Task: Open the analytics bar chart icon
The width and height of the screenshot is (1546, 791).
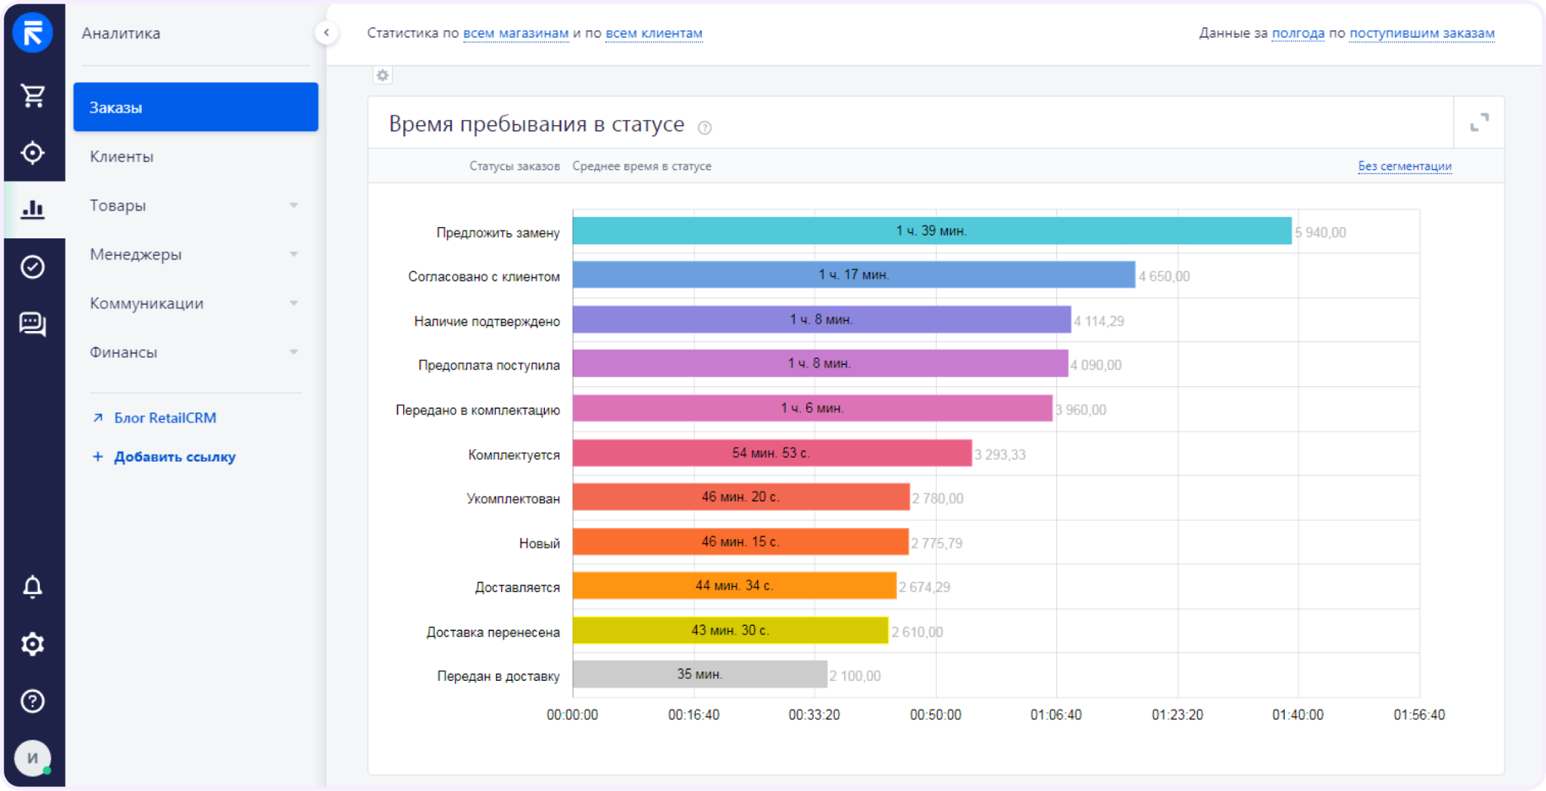Action: coord(32,209)
